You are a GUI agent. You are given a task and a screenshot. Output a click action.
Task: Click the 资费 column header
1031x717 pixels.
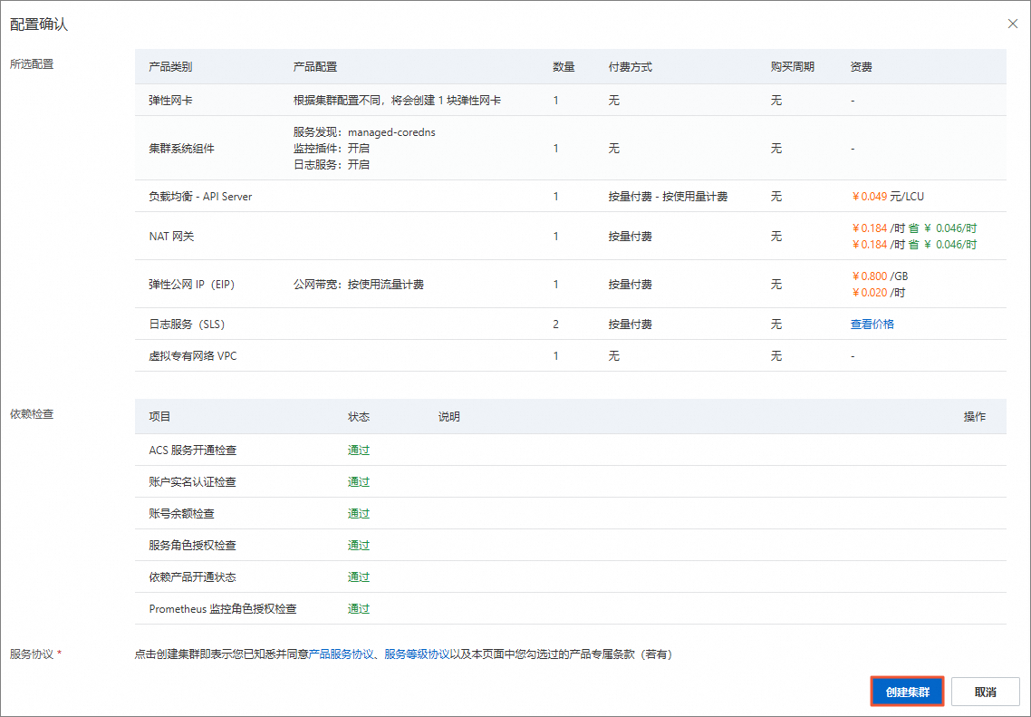pyautogui.click(x=861, y=66)
